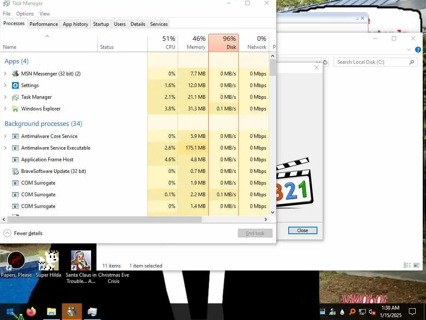Click the Explorer help question mark icon
The width and height of the screenshot is (426, 320).
418,50
